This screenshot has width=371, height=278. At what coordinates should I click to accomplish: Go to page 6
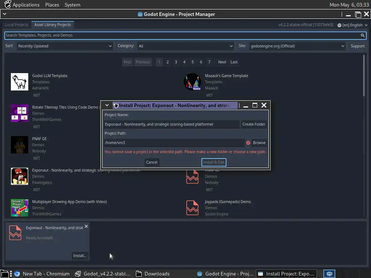pos(201,62)
